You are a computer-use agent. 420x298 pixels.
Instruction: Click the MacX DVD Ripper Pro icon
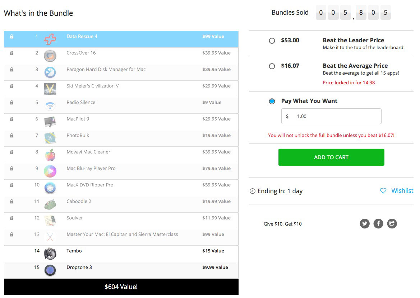coord(50,188)
